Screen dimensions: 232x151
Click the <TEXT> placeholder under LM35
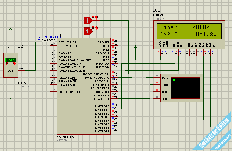coord(23,87)
